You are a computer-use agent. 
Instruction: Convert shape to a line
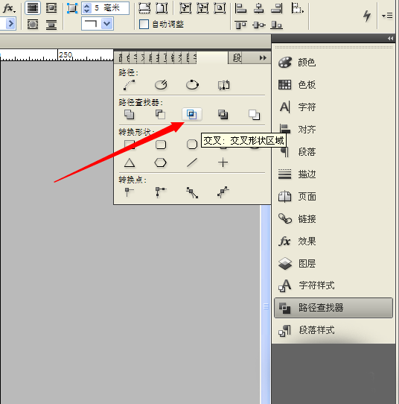[x=192, y=162]
